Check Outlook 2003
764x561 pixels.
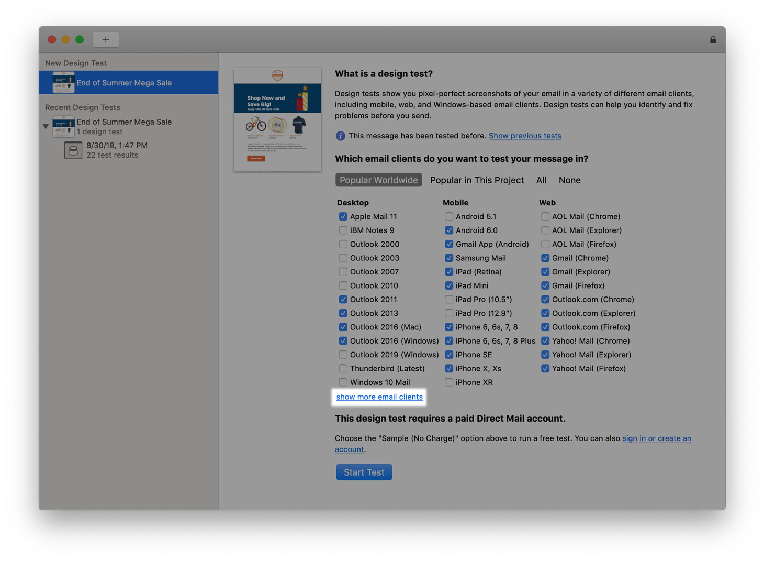[343, 258]
